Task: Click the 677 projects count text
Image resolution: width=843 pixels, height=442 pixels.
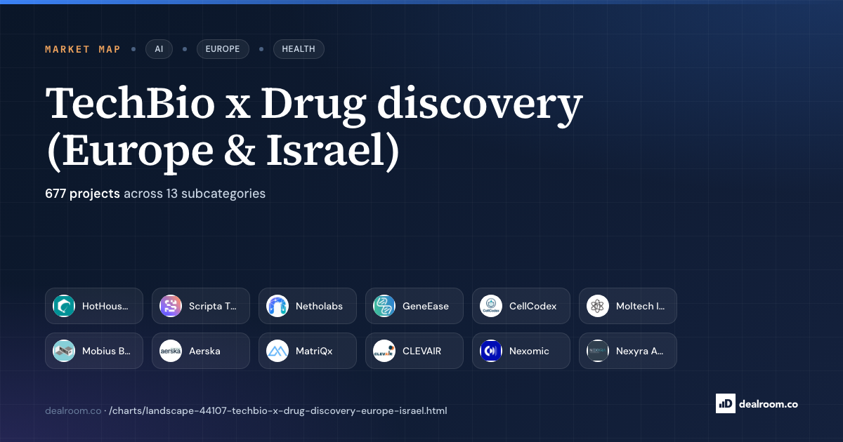Action: 83,193
